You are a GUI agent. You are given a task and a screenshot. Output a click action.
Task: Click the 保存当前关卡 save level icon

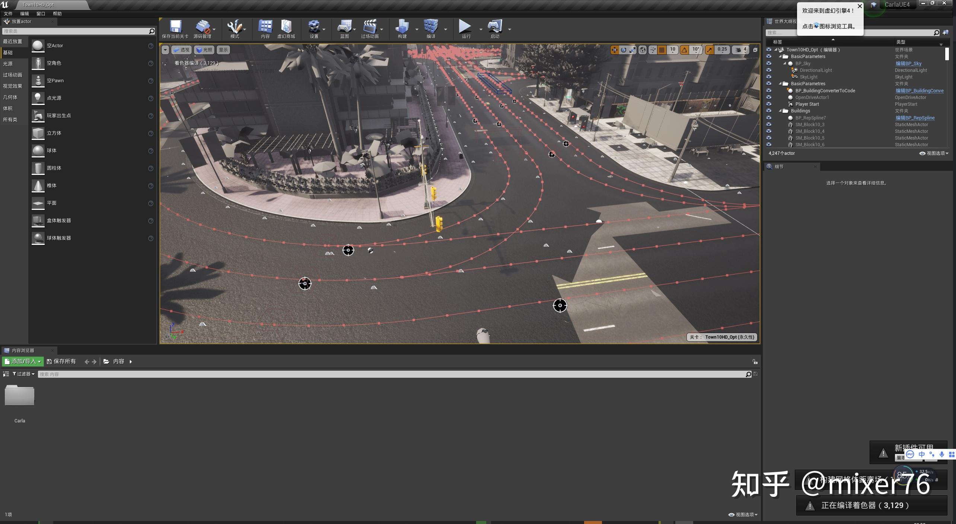175,29
